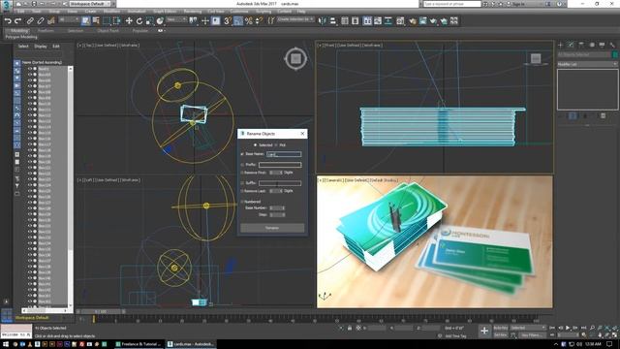The image size is (620, 349).
Task: Open the Select by Name list icon
Action: coord(96,20)
